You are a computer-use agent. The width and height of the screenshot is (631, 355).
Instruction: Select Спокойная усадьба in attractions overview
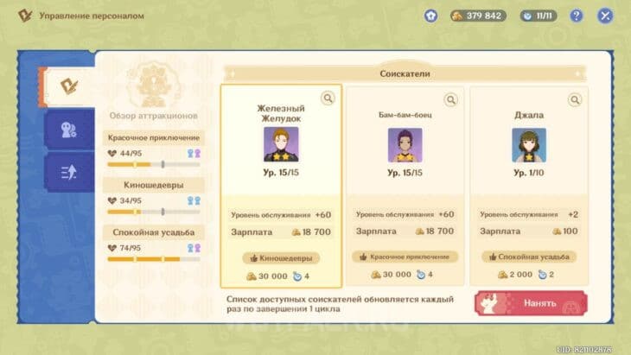click(154, 232)
